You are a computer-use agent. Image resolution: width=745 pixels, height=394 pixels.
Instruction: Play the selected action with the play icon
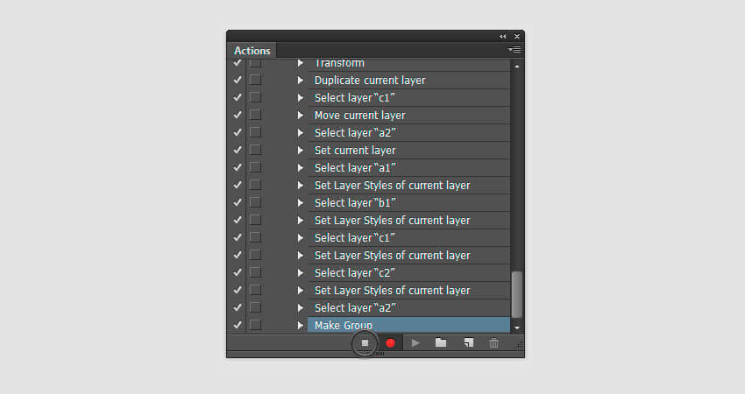point(415,342)
